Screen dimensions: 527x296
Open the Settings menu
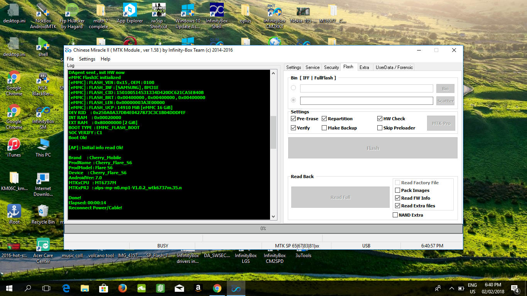(x=87, y=59)
